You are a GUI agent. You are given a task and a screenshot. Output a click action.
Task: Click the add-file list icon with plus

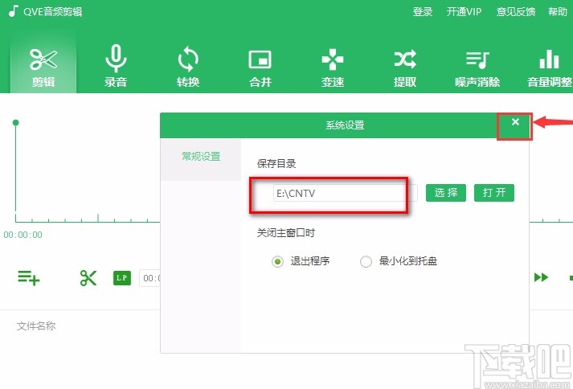pos(28,278)
